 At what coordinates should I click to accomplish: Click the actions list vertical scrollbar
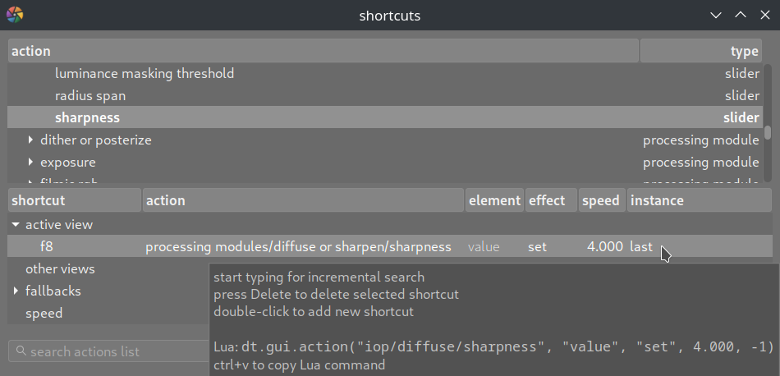[768, 131]
